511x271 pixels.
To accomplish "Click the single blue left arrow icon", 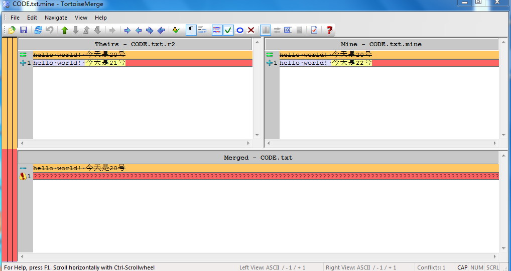I will pyautogui.click(x=139, y=30).
